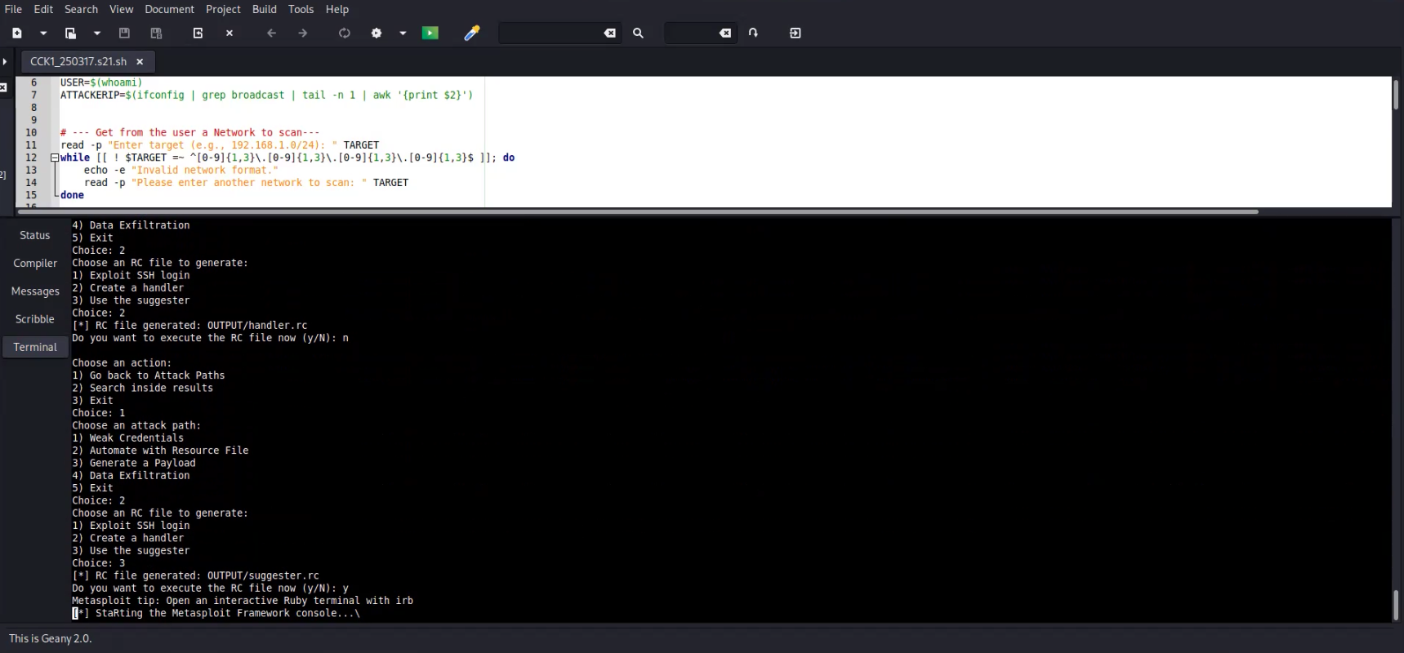Clear the search field text icon
The height and width of the screenshot is (653, 1404).
[610, 33]
